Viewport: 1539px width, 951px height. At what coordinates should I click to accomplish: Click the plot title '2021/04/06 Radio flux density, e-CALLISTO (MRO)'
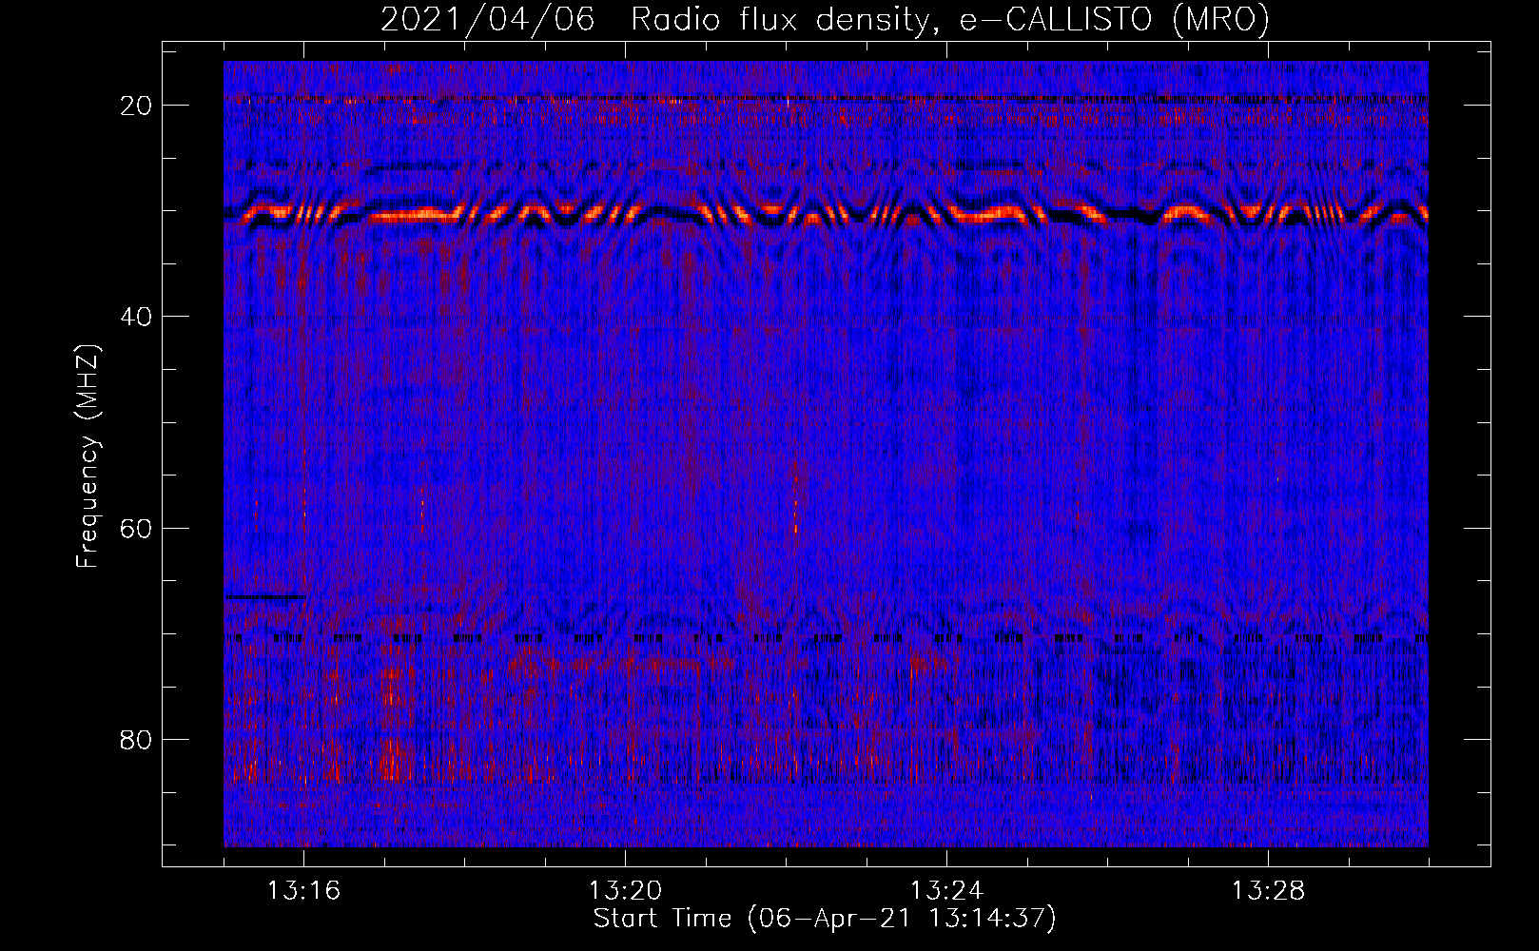[x=825, y=20]
